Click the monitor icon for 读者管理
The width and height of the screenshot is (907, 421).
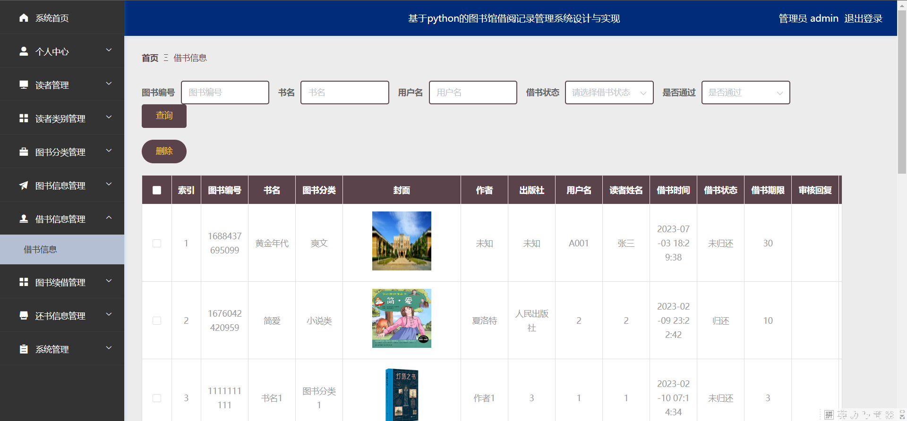pos(24,84)
